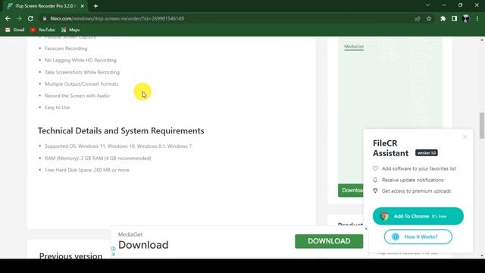Viewport: 485px width, 273px height.
Task: Click the MediaGet link in sidebar ad
Action: 354,46
